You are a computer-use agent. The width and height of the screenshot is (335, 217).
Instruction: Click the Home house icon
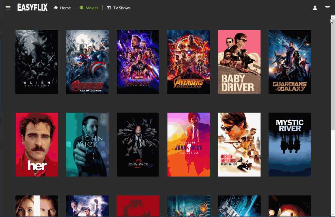click(56, 8)
